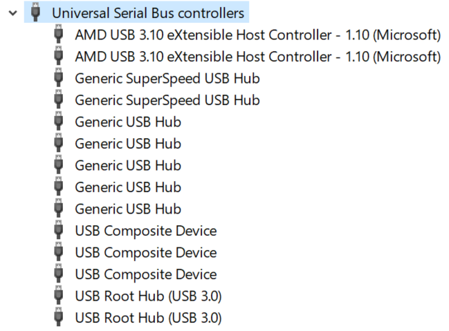Image resolution: width=449 pixels, height=331 pixels.
Task: Click the icon of the first Generic USB Hub
Action: pyautogui.click(x=59, y=122)
